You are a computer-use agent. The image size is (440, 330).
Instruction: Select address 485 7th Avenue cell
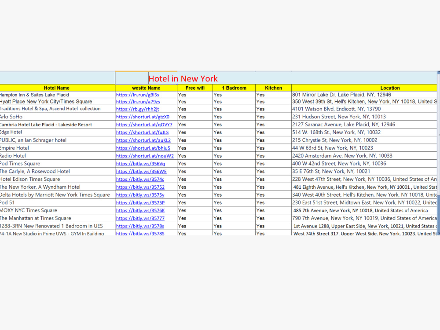pos(364,210)
